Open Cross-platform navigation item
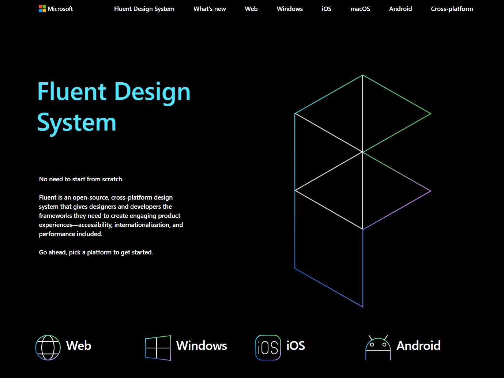Screen dimensions: 504x378 click(x=452, y=9)
